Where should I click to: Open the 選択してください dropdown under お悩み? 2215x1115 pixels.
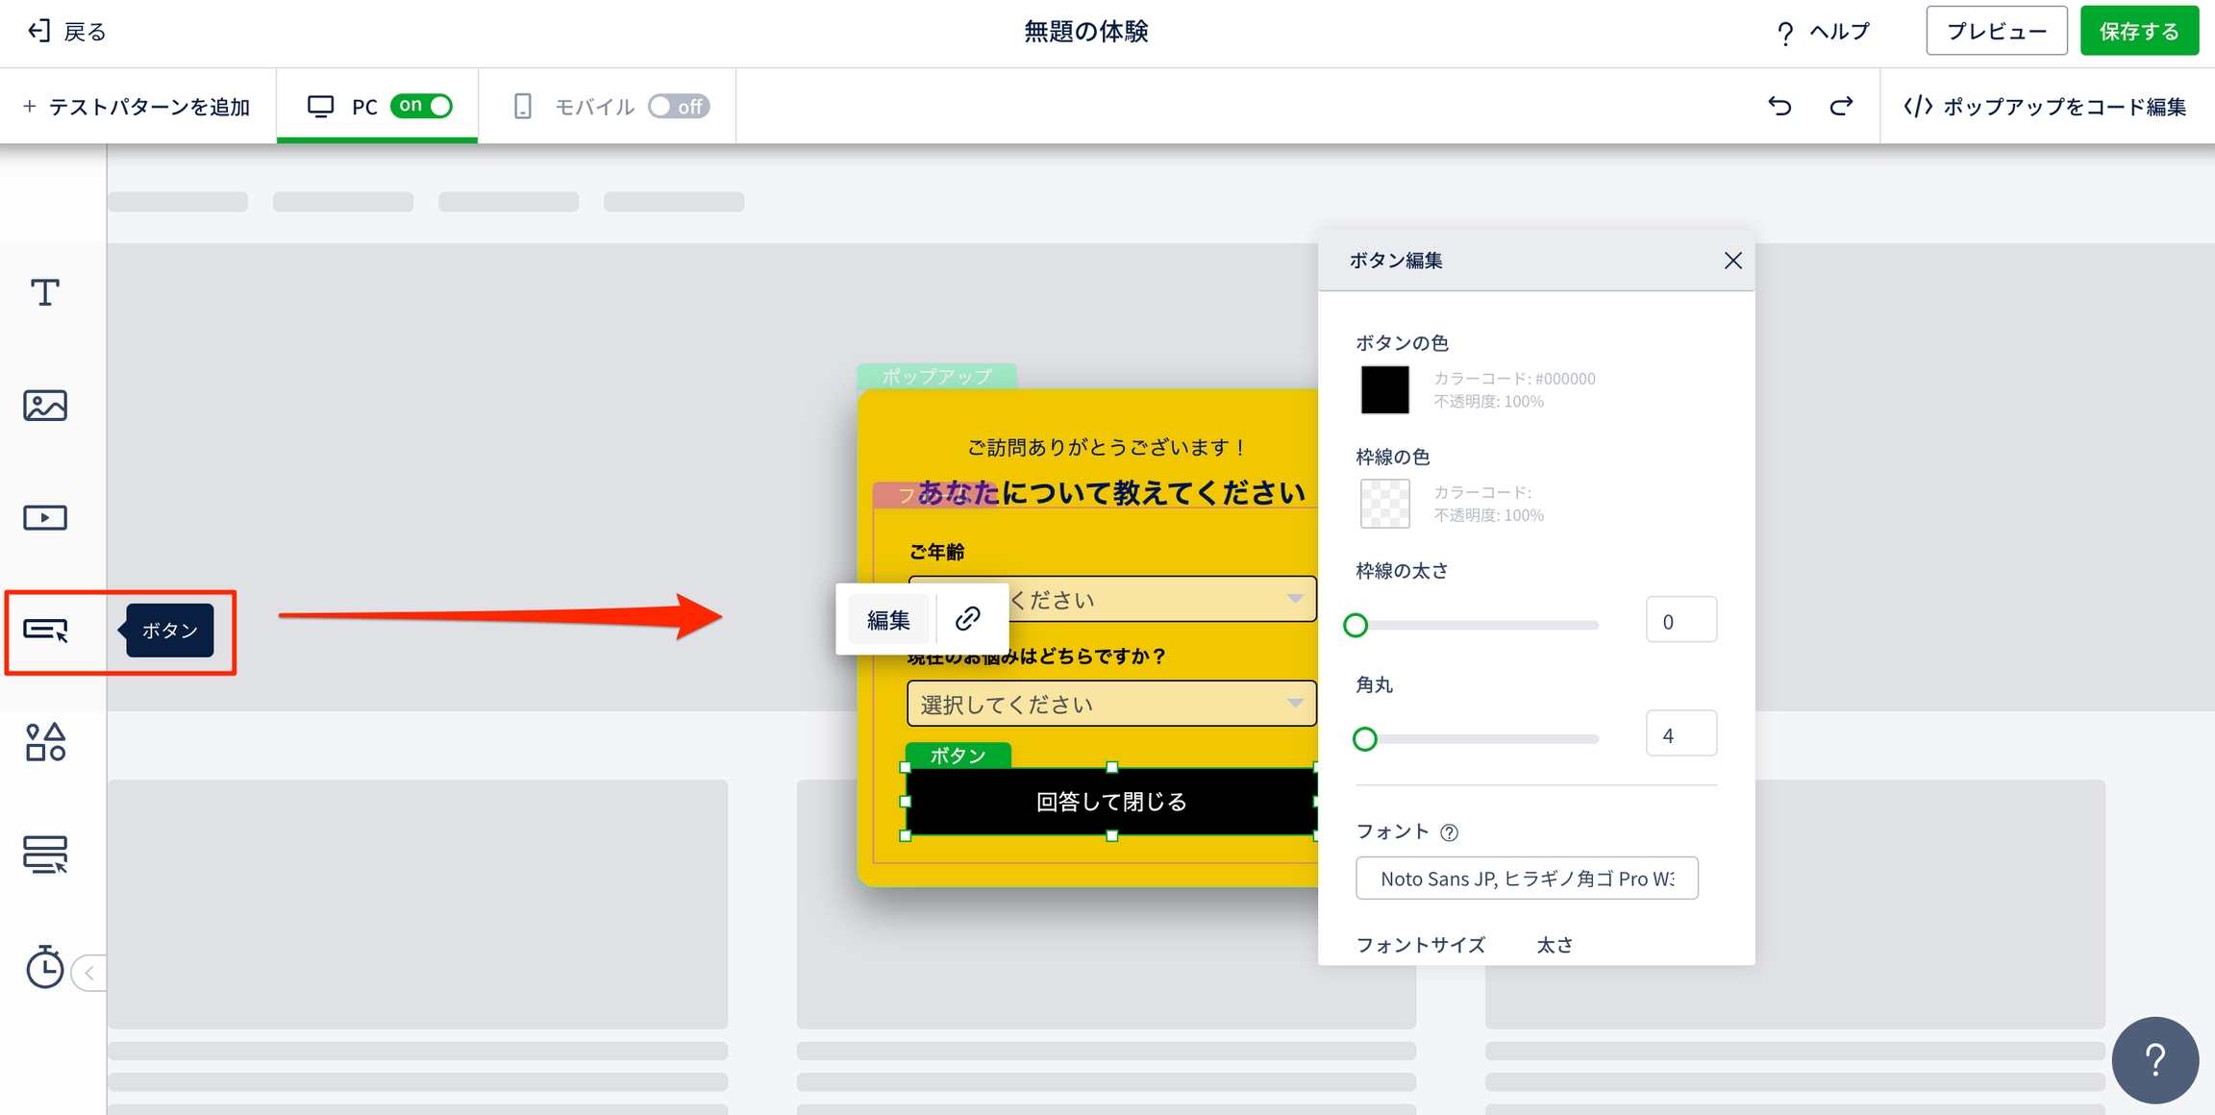1110,705
